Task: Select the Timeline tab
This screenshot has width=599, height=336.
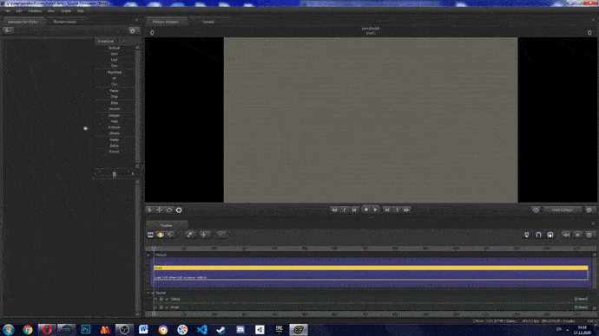Action: click(x=166, y=225)
